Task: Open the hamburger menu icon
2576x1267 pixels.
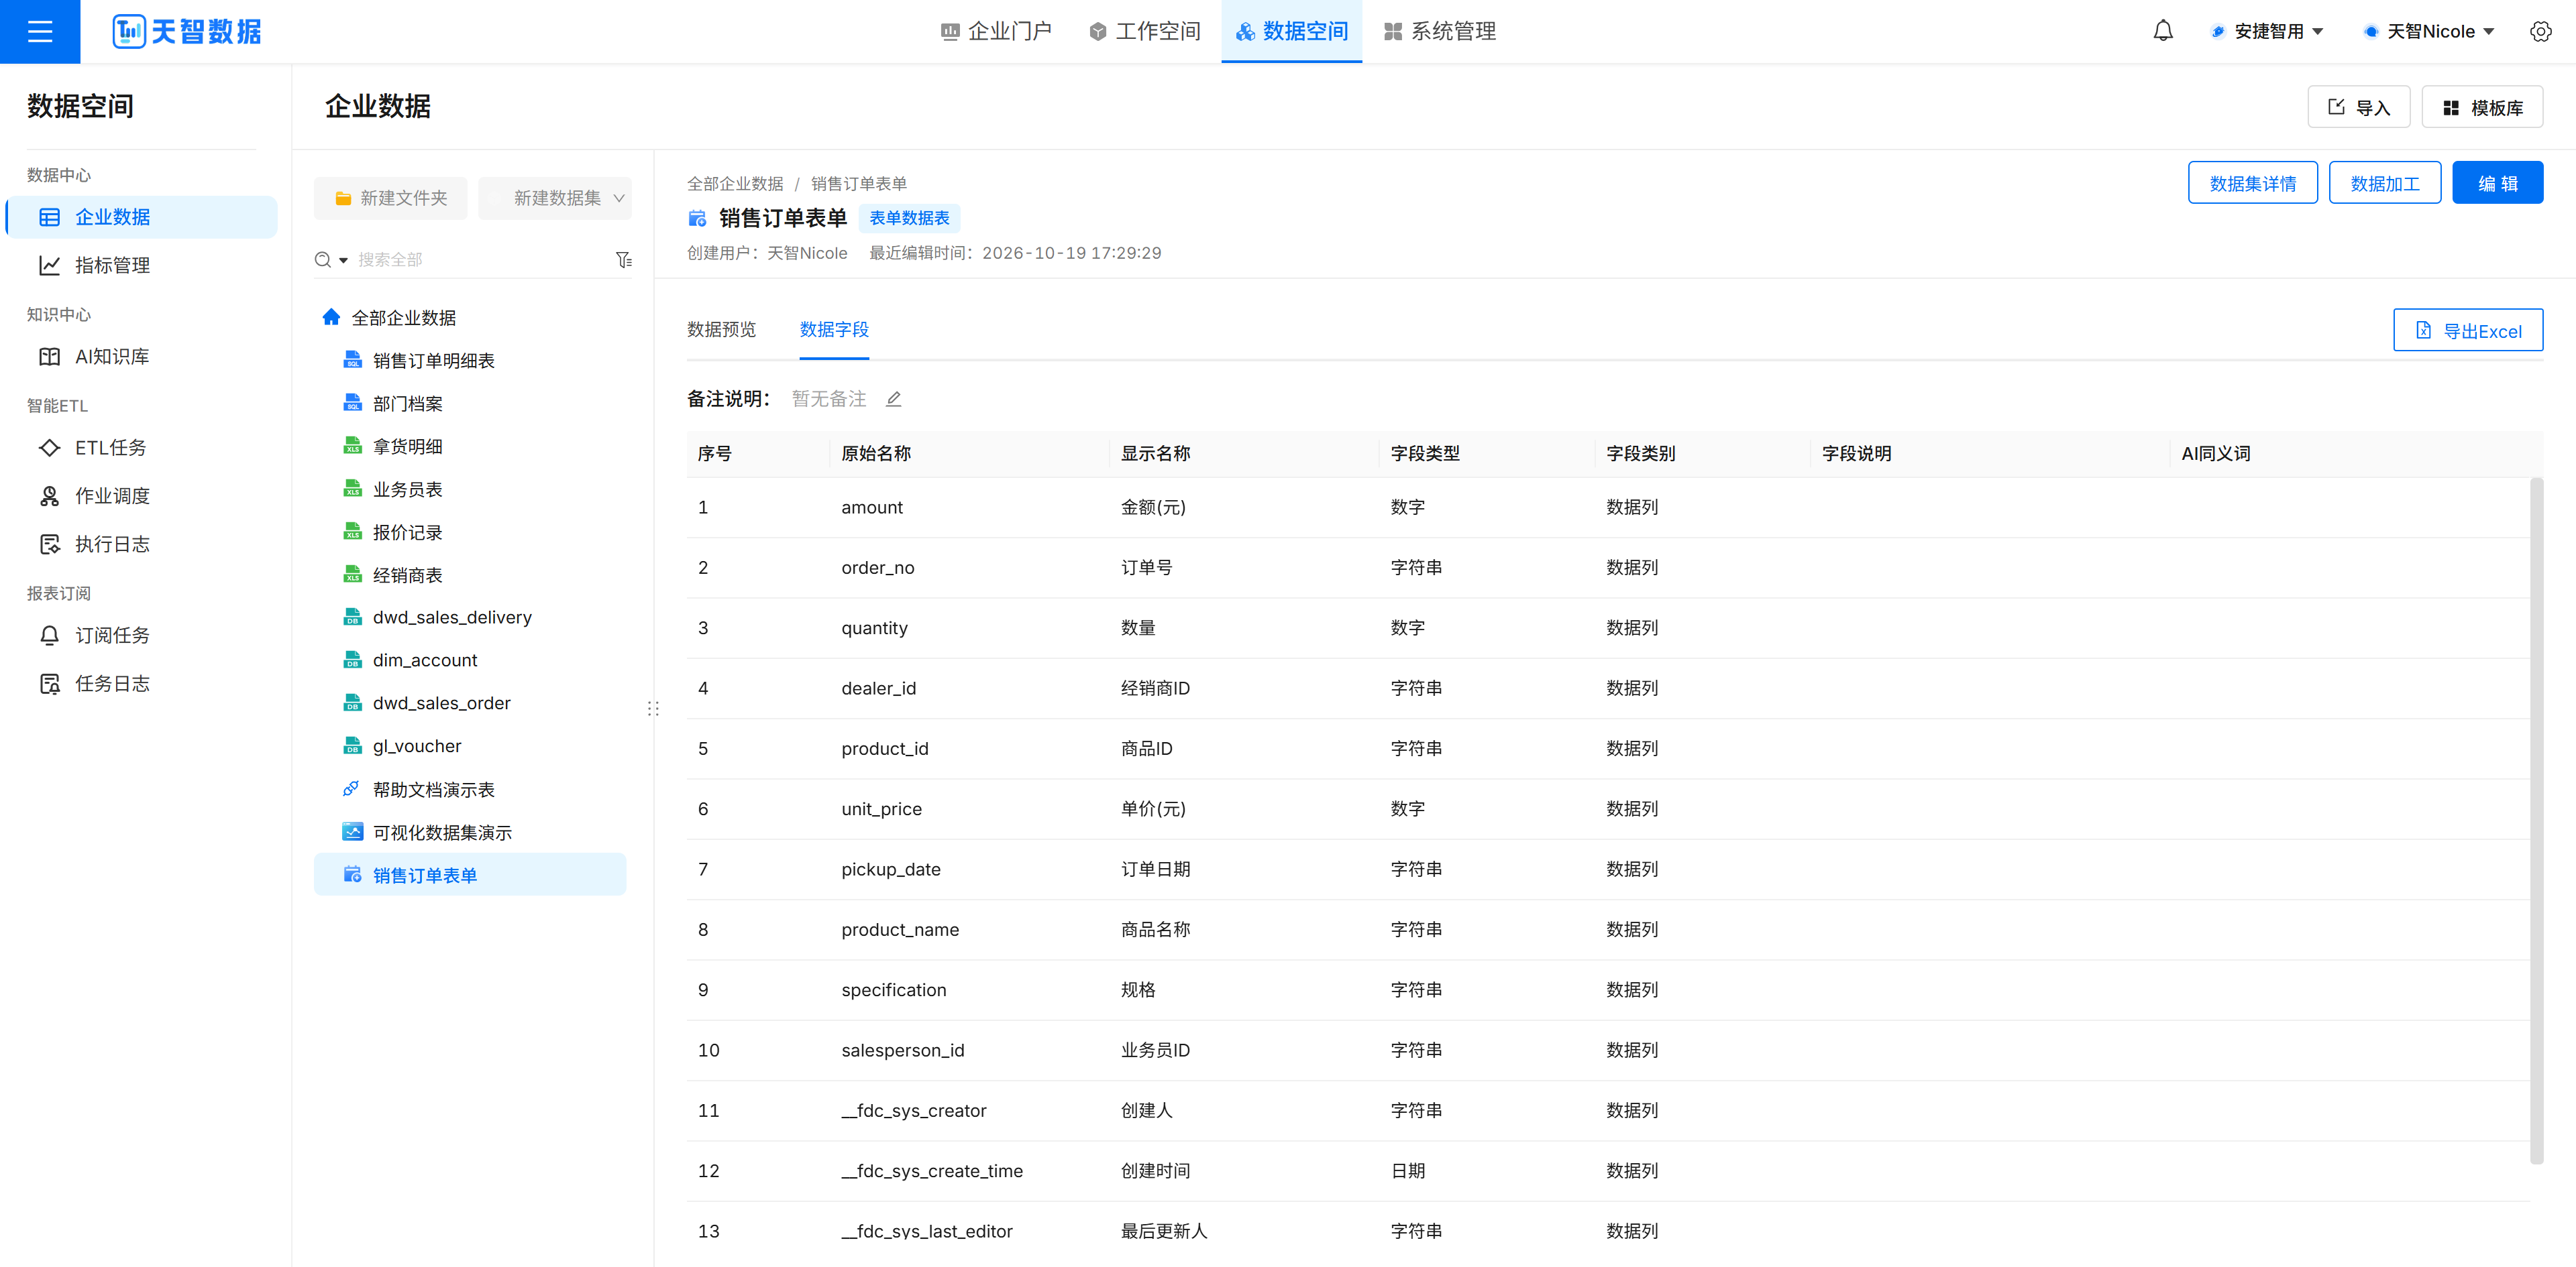Action: click(x=40, y=32)
